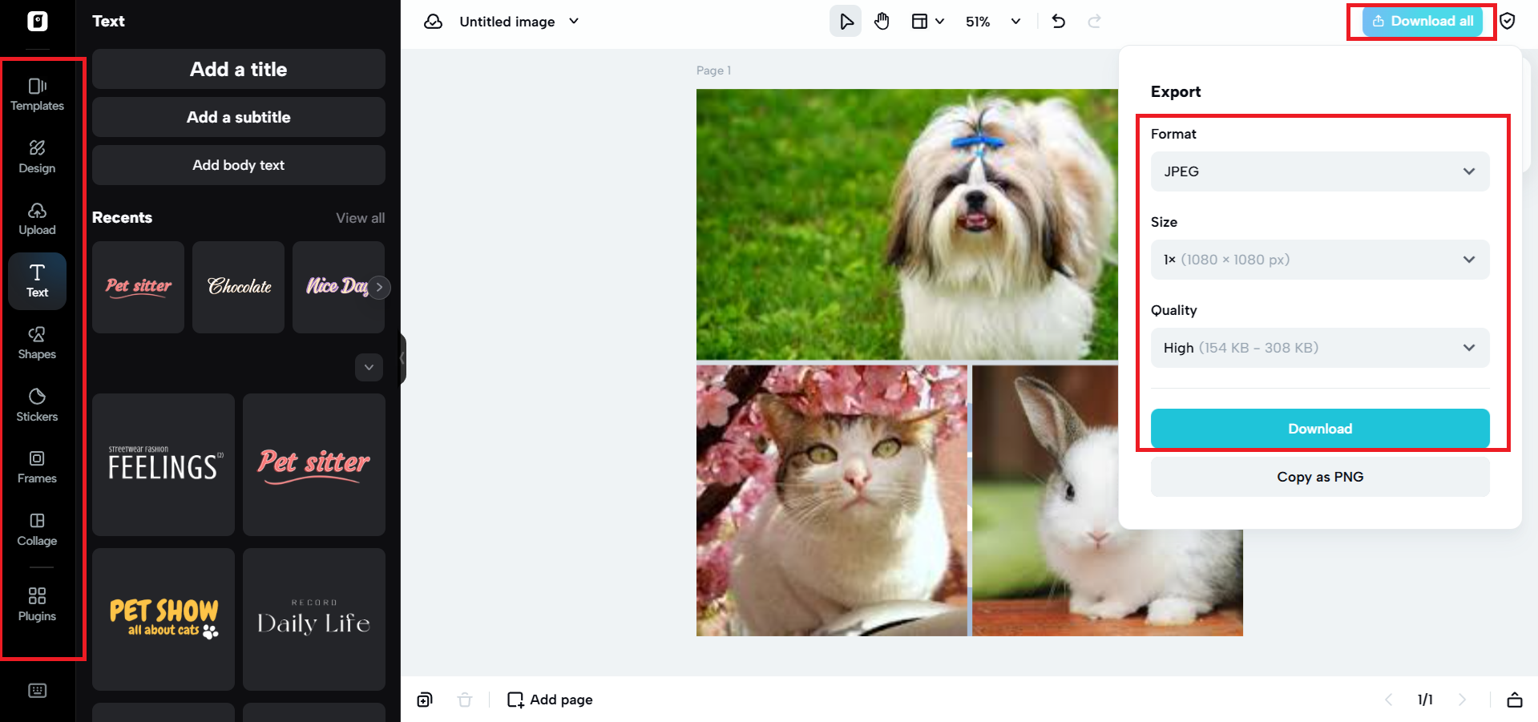This screenshot has width=1538, height=722.
Task: Open the Plugins panel
Action: coord(37,603)
